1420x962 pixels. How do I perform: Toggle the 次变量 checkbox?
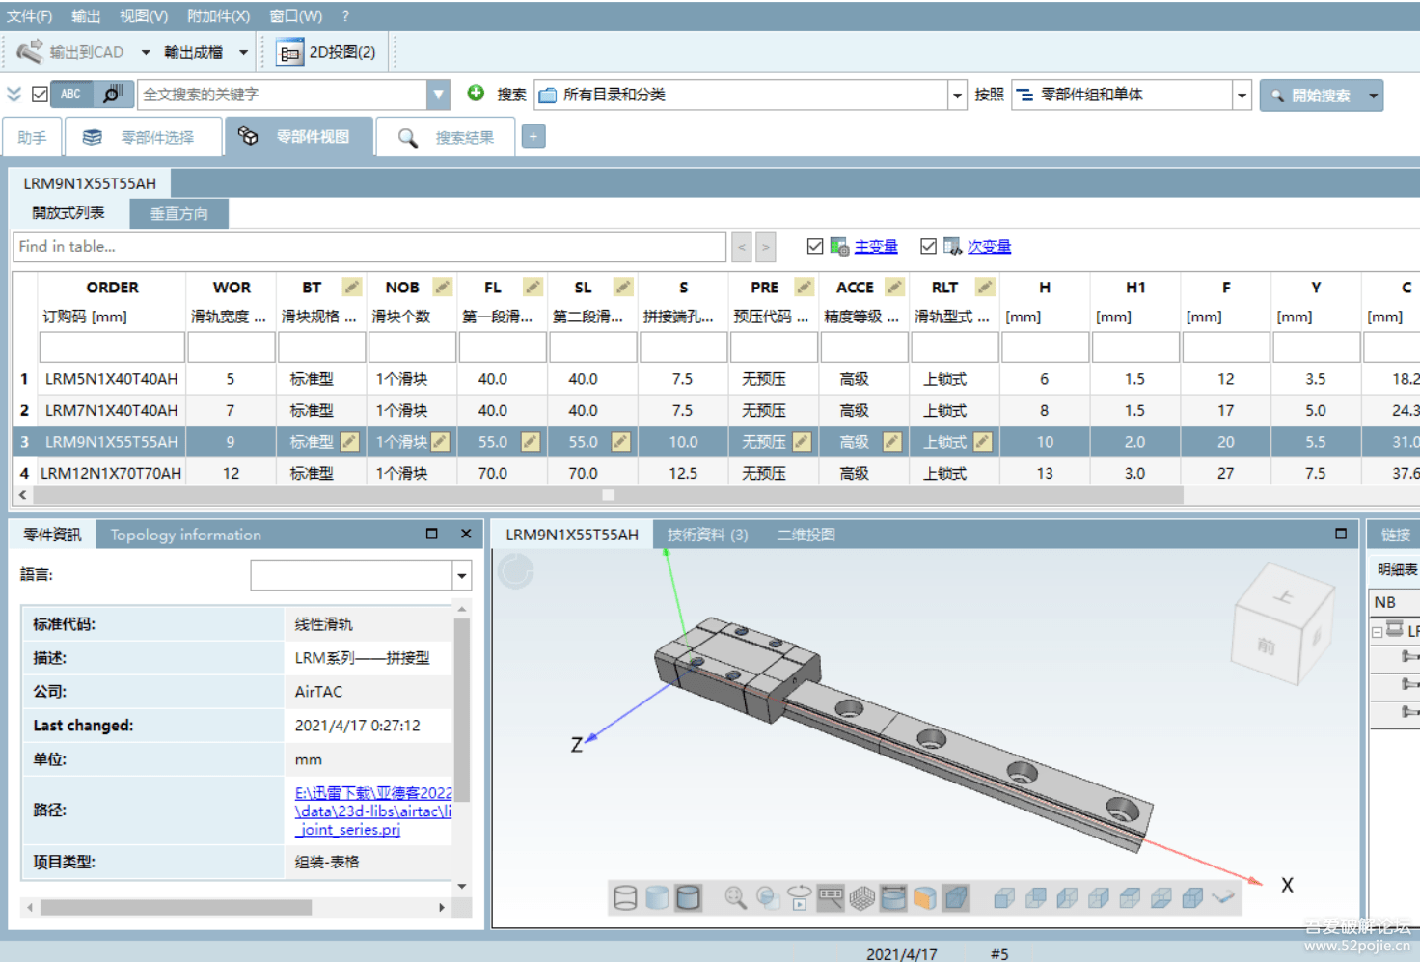pyautogui.click(x=928, y=247)
